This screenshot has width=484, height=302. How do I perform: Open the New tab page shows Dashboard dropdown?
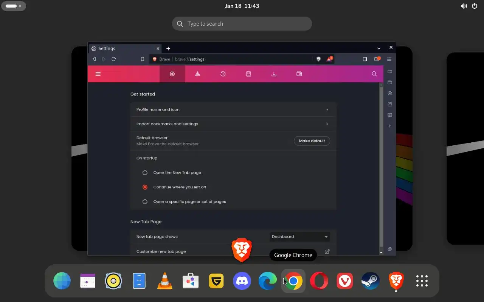point(299,237)
